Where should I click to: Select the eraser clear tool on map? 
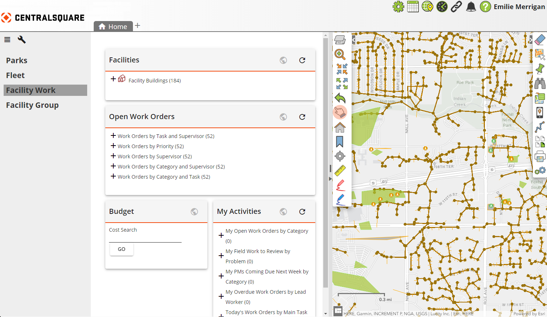(x=540, y=40)
